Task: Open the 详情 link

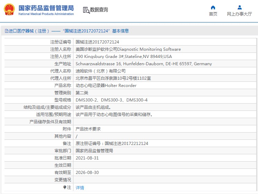Action: click(80, 187)
